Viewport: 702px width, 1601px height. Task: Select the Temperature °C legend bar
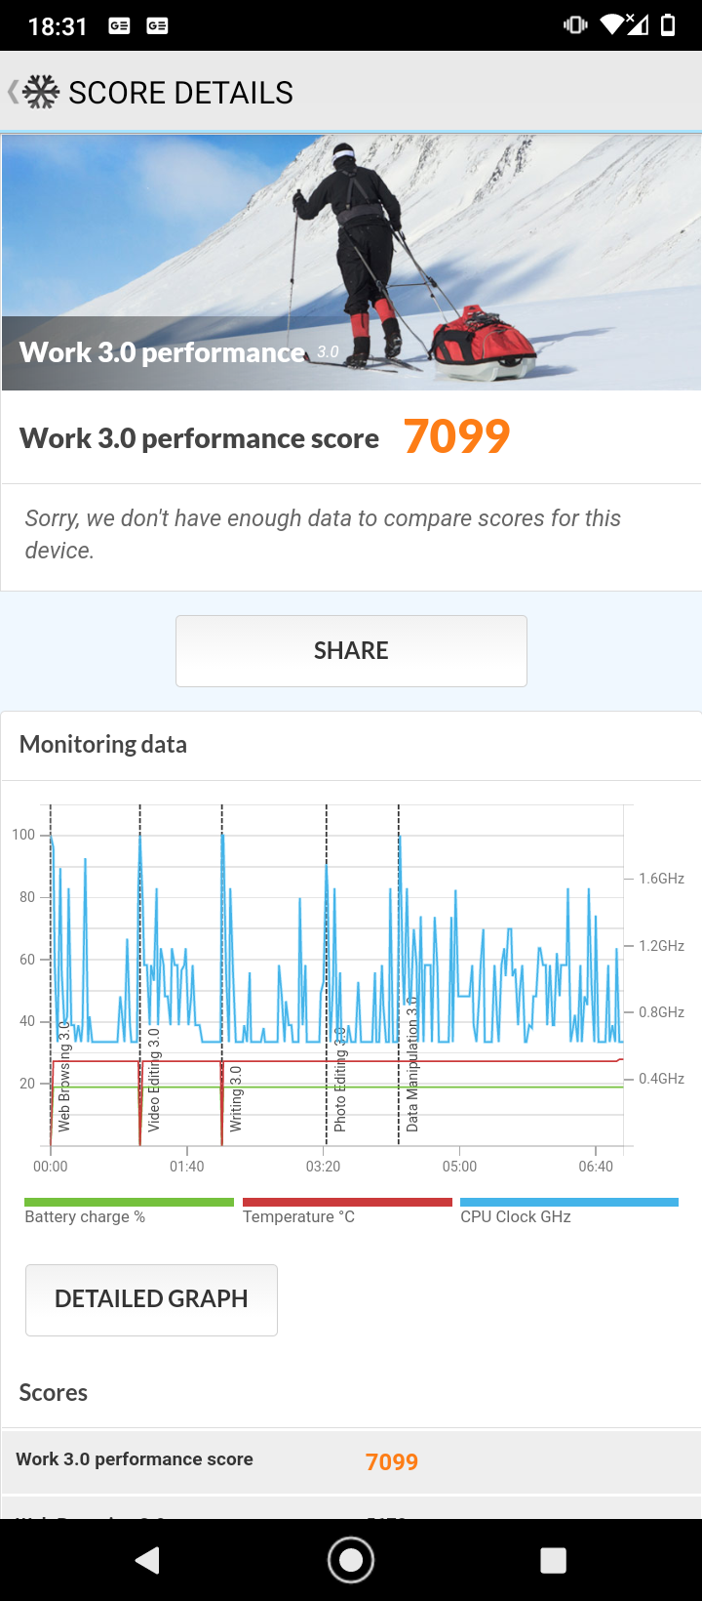(x=347, y=1203)
